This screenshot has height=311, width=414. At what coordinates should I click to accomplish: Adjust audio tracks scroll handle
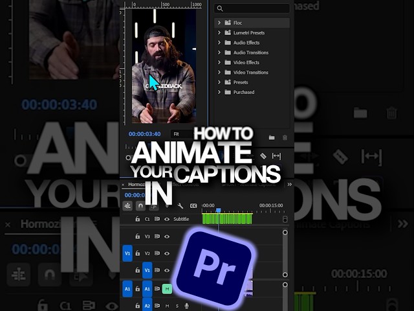coord(285,285)
